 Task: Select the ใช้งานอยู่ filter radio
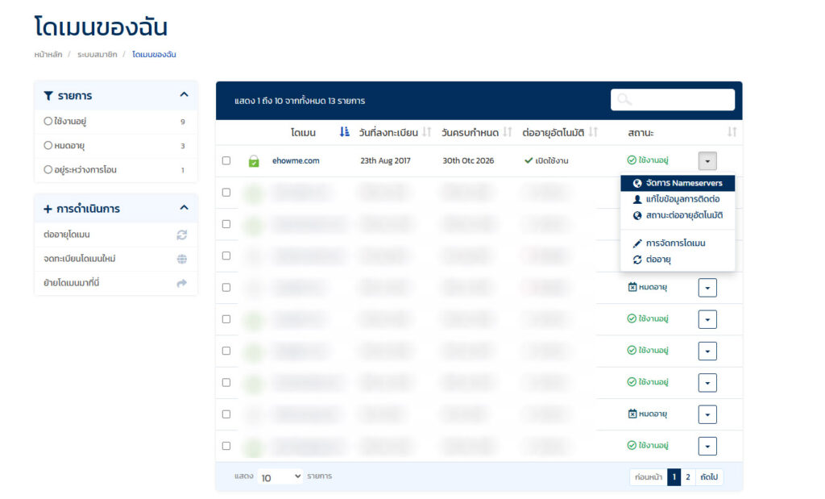tap(48, 121)
